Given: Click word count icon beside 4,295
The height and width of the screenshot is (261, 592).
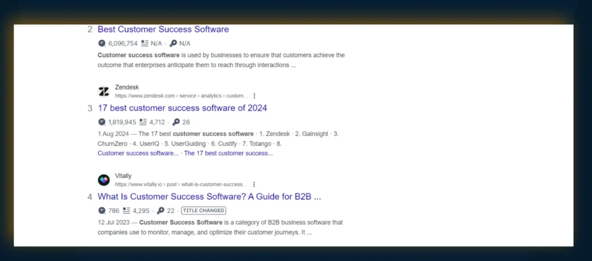Looking at the screenshot, I should click(x=127, y=211).
